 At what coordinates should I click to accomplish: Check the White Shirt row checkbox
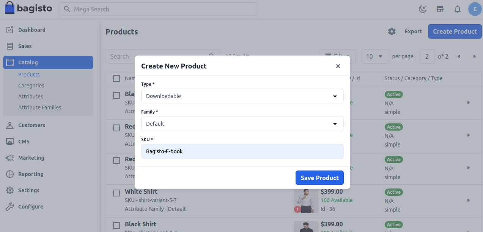point(116,193)
